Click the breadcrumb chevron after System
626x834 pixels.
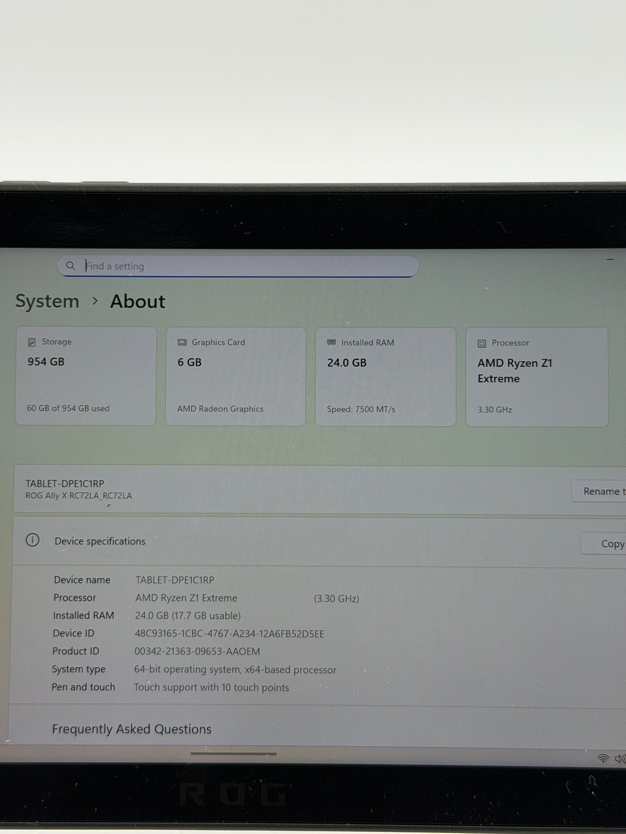[x=95, y=301]
